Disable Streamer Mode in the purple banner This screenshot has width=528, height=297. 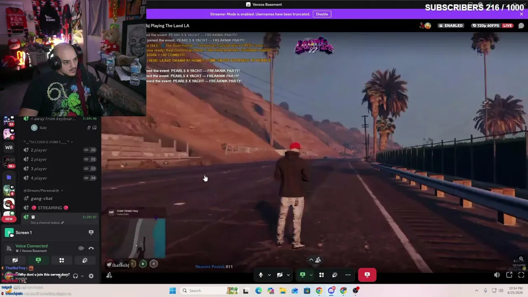coord(322,14)
